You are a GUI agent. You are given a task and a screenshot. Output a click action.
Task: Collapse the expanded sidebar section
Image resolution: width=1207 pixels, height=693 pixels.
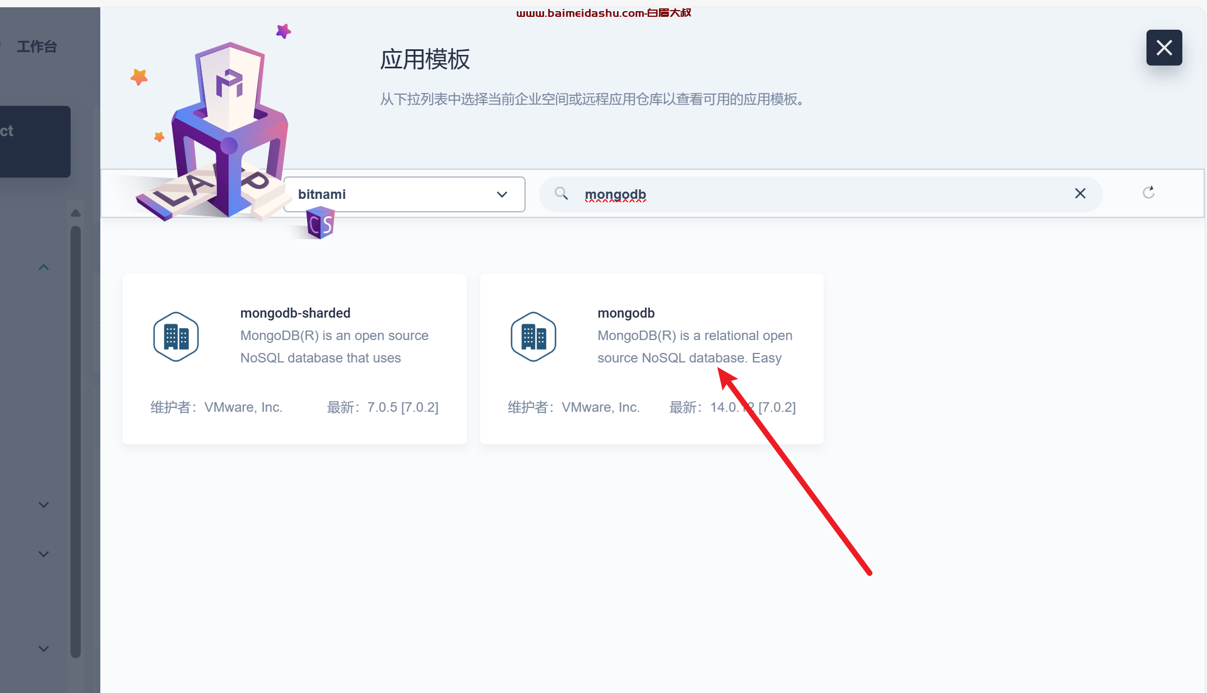(x=44, y=267)
